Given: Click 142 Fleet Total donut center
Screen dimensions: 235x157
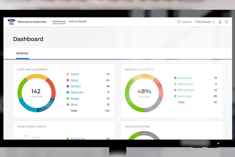Looking at the screenshot, I should [x=36, y=91].
